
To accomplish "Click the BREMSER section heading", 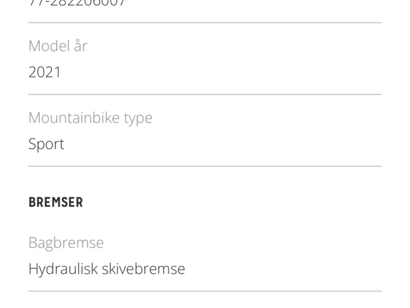I will (56, 202).
